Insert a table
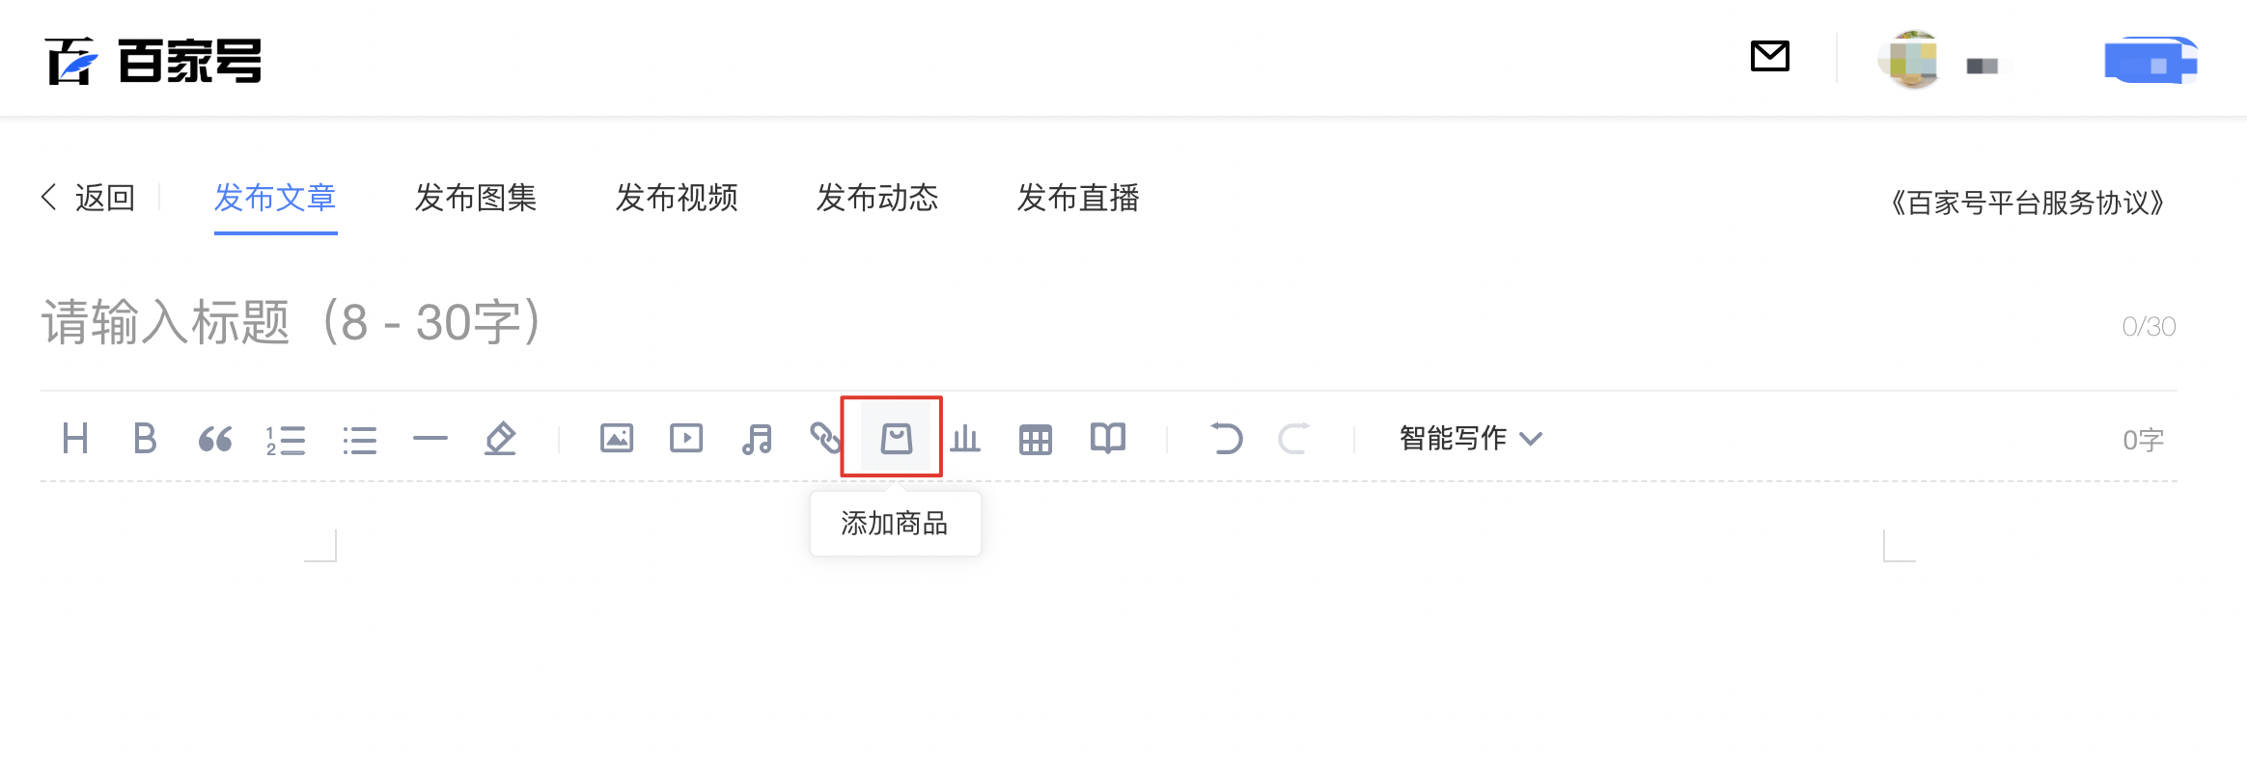2247x758 pixels. (x=1035, y=440)
